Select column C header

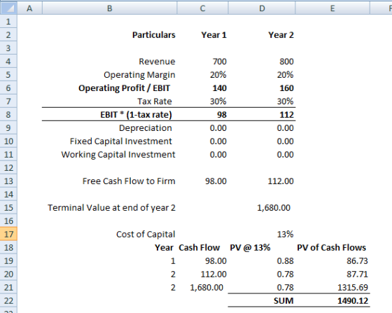[202, 8]
